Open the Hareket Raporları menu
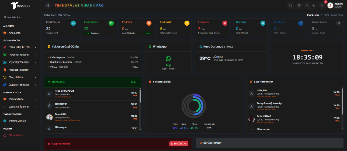The width and height of the screenshot is (347, 151). point(20,70)
